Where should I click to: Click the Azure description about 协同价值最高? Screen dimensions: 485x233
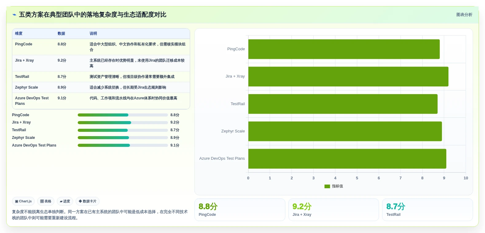(x=133, y=98)
